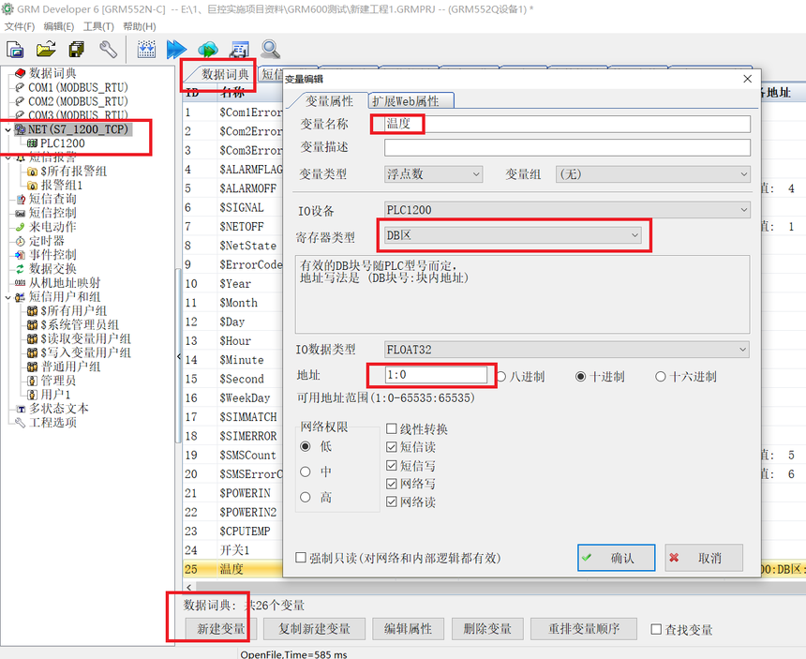Open 定时器 tree item
Screen dimensions: 806x659
[x=46, y=241]
